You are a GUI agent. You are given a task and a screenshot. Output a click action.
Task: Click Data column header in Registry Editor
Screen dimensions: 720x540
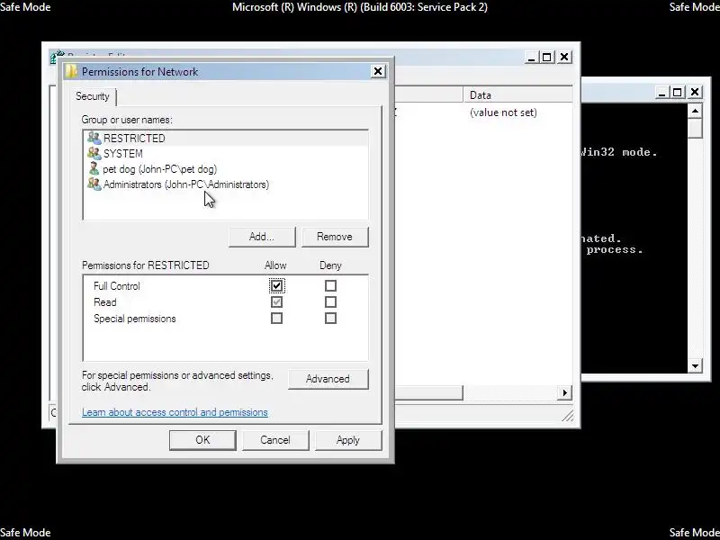[517, 95]
